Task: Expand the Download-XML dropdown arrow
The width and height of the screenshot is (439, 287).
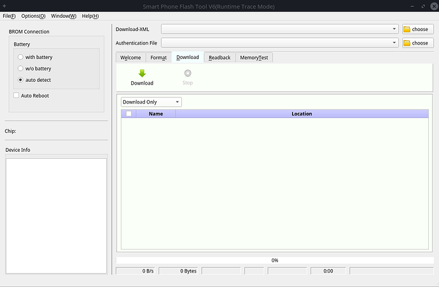Action: (394, 29)
